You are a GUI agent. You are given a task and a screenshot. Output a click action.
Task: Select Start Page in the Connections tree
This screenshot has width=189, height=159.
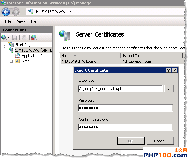point(24,45)
